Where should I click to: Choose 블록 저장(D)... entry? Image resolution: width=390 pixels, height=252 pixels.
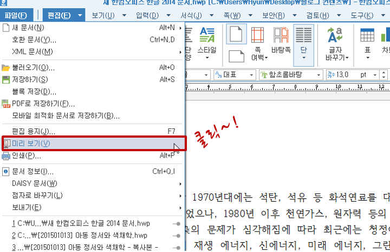[x=92, y=92]
